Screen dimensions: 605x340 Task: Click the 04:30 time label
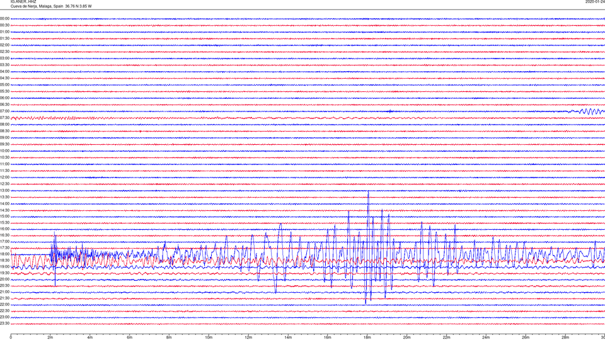coord(4,78)
